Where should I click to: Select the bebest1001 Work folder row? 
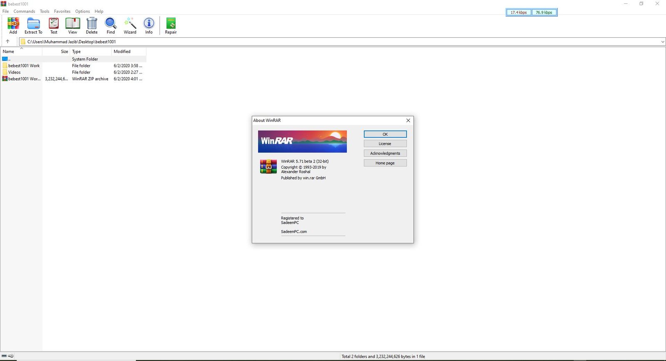point(73,66)
